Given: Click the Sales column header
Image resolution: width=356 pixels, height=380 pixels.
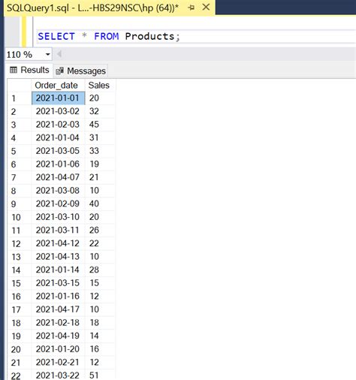Looking at the screenshot, I should pyautogui.click(x=100, y=85).
